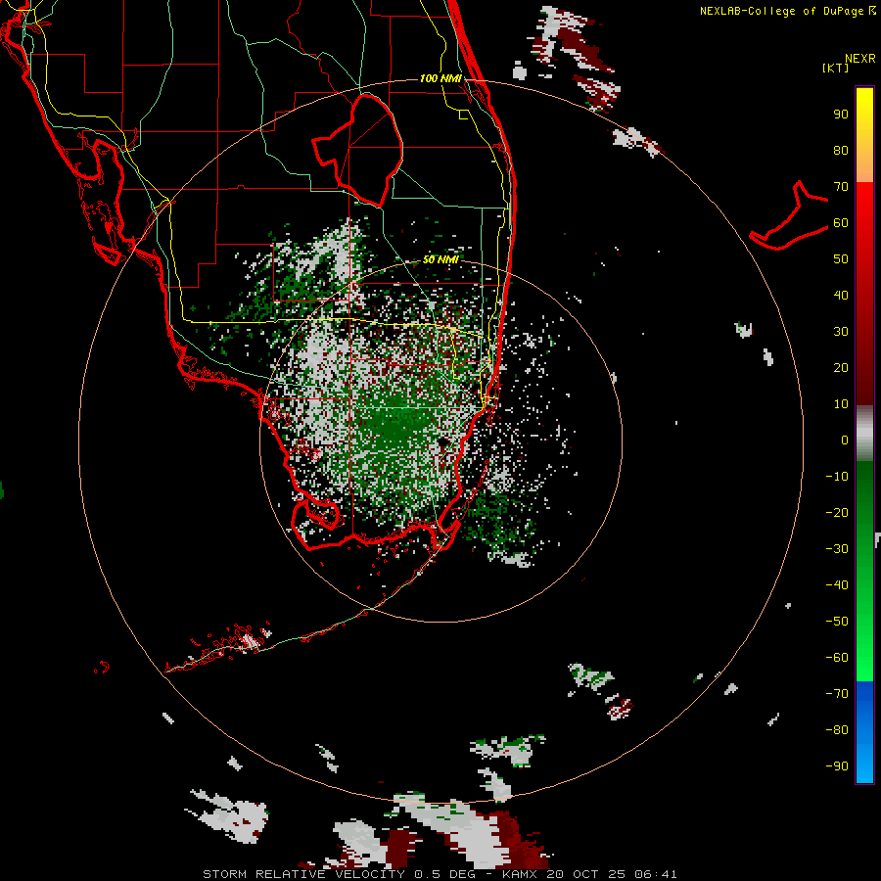Click the 70 value on the velocity scale

pos(841,187)
